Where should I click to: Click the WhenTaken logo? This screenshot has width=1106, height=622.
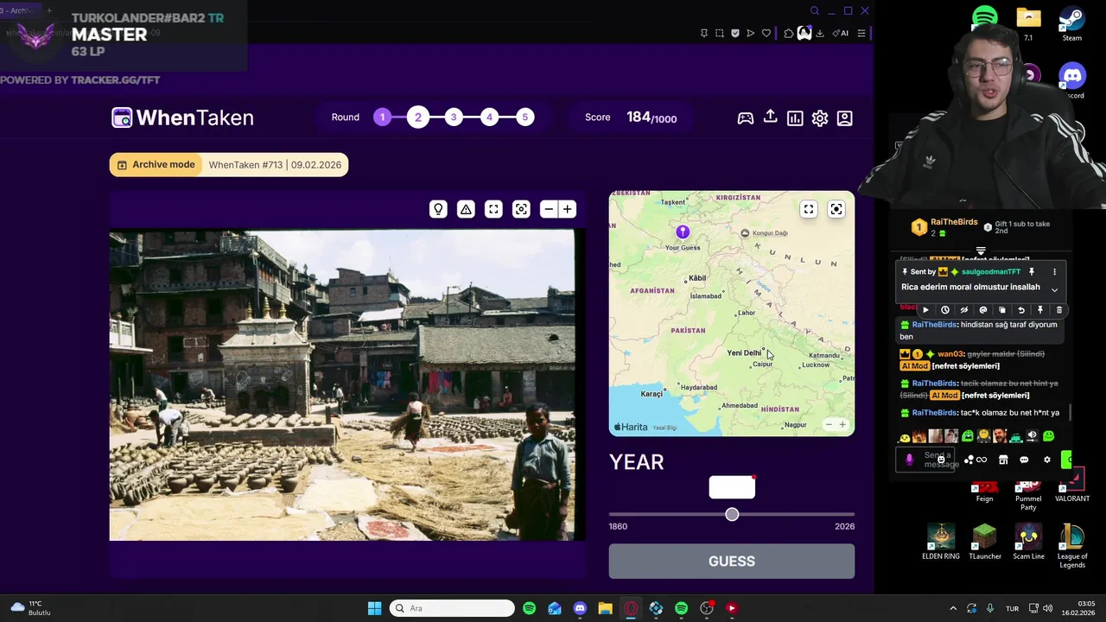tap(182, 117)
